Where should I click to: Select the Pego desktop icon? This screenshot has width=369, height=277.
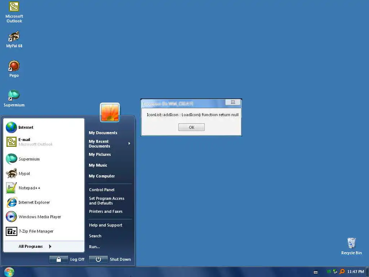14,69
